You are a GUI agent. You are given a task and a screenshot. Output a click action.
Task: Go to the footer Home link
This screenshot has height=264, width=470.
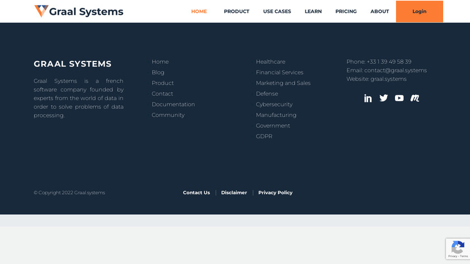(160, 62)
